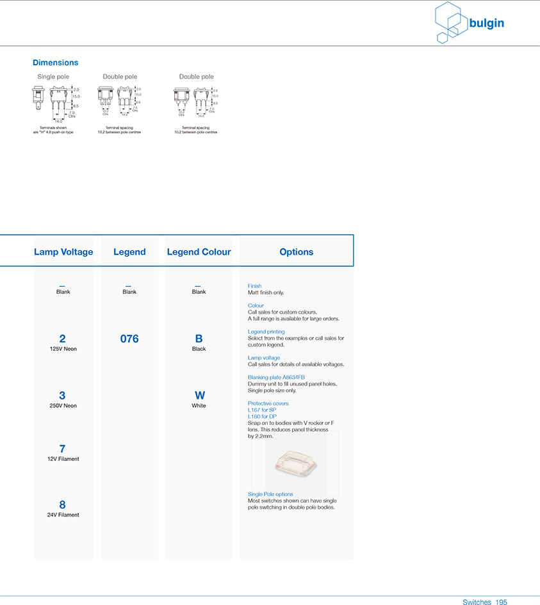Select the Lamp Voltage column header
The width and height of the screenshot is (540, 605).
pyautogui.click(x=63, y=252)
